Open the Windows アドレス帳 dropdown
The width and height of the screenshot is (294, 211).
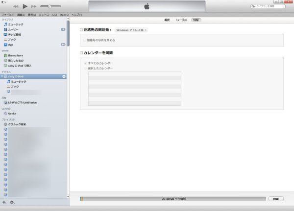tap(131, 30)
